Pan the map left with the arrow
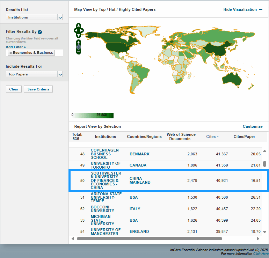This screenshot has height=258, width=269. 75,30
